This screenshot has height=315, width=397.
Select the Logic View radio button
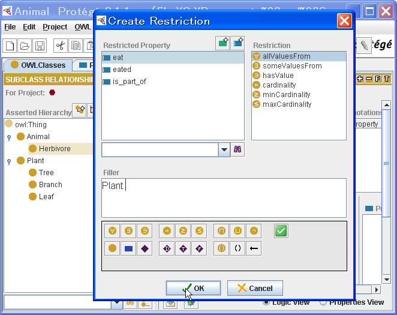tap(267, 302)
